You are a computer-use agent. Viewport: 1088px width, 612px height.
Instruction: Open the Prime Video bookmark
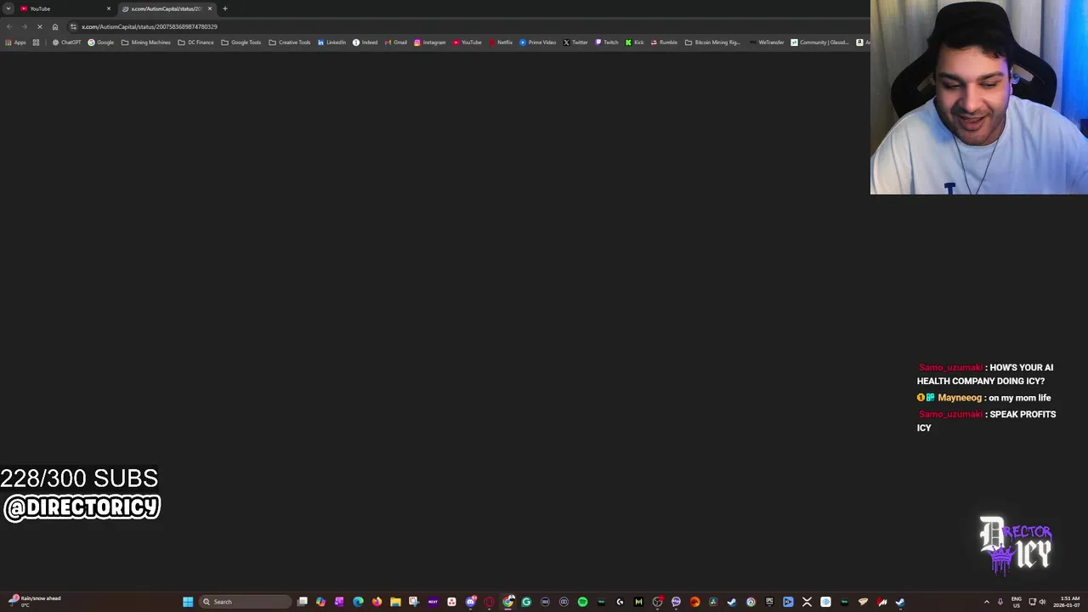(537, 42)
